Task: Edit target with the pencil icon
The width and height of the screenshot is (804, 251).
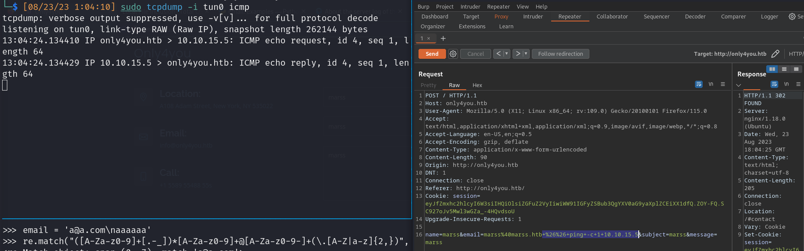Action: 775,54
